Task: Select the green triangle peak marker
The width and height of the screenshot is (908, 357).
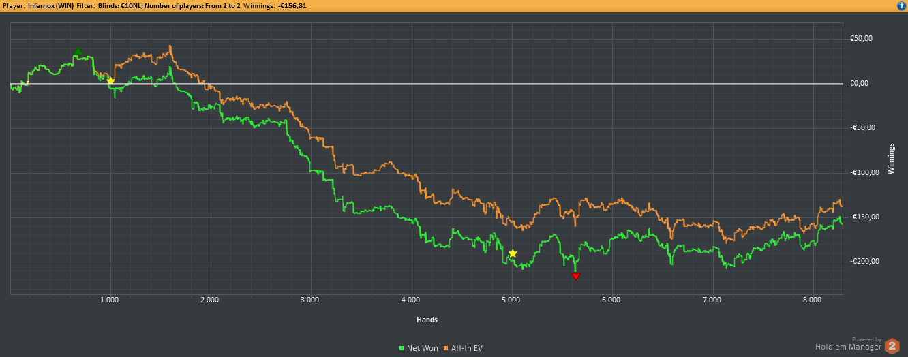Action: click(x=78, y=51)
